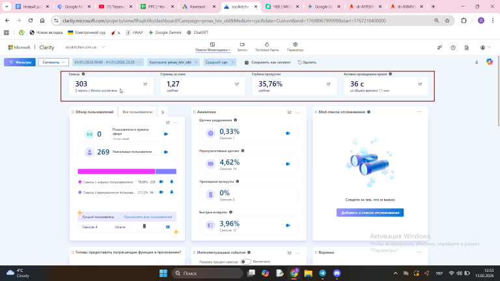Open the Параметры settings tab

point(295,47)
